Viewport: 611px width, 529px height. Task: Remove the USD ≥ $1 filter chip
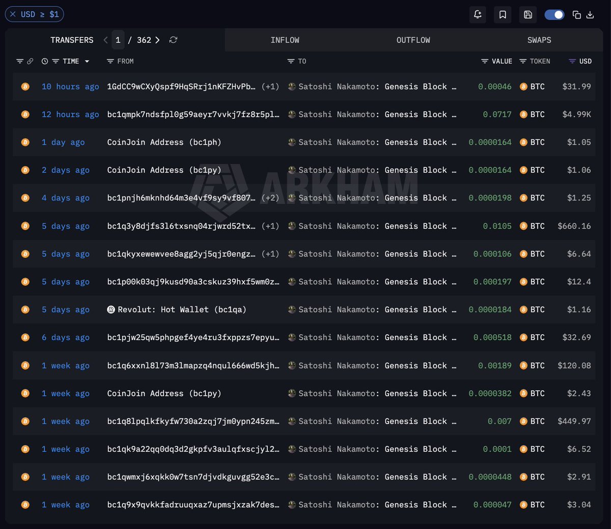point(13,14)
